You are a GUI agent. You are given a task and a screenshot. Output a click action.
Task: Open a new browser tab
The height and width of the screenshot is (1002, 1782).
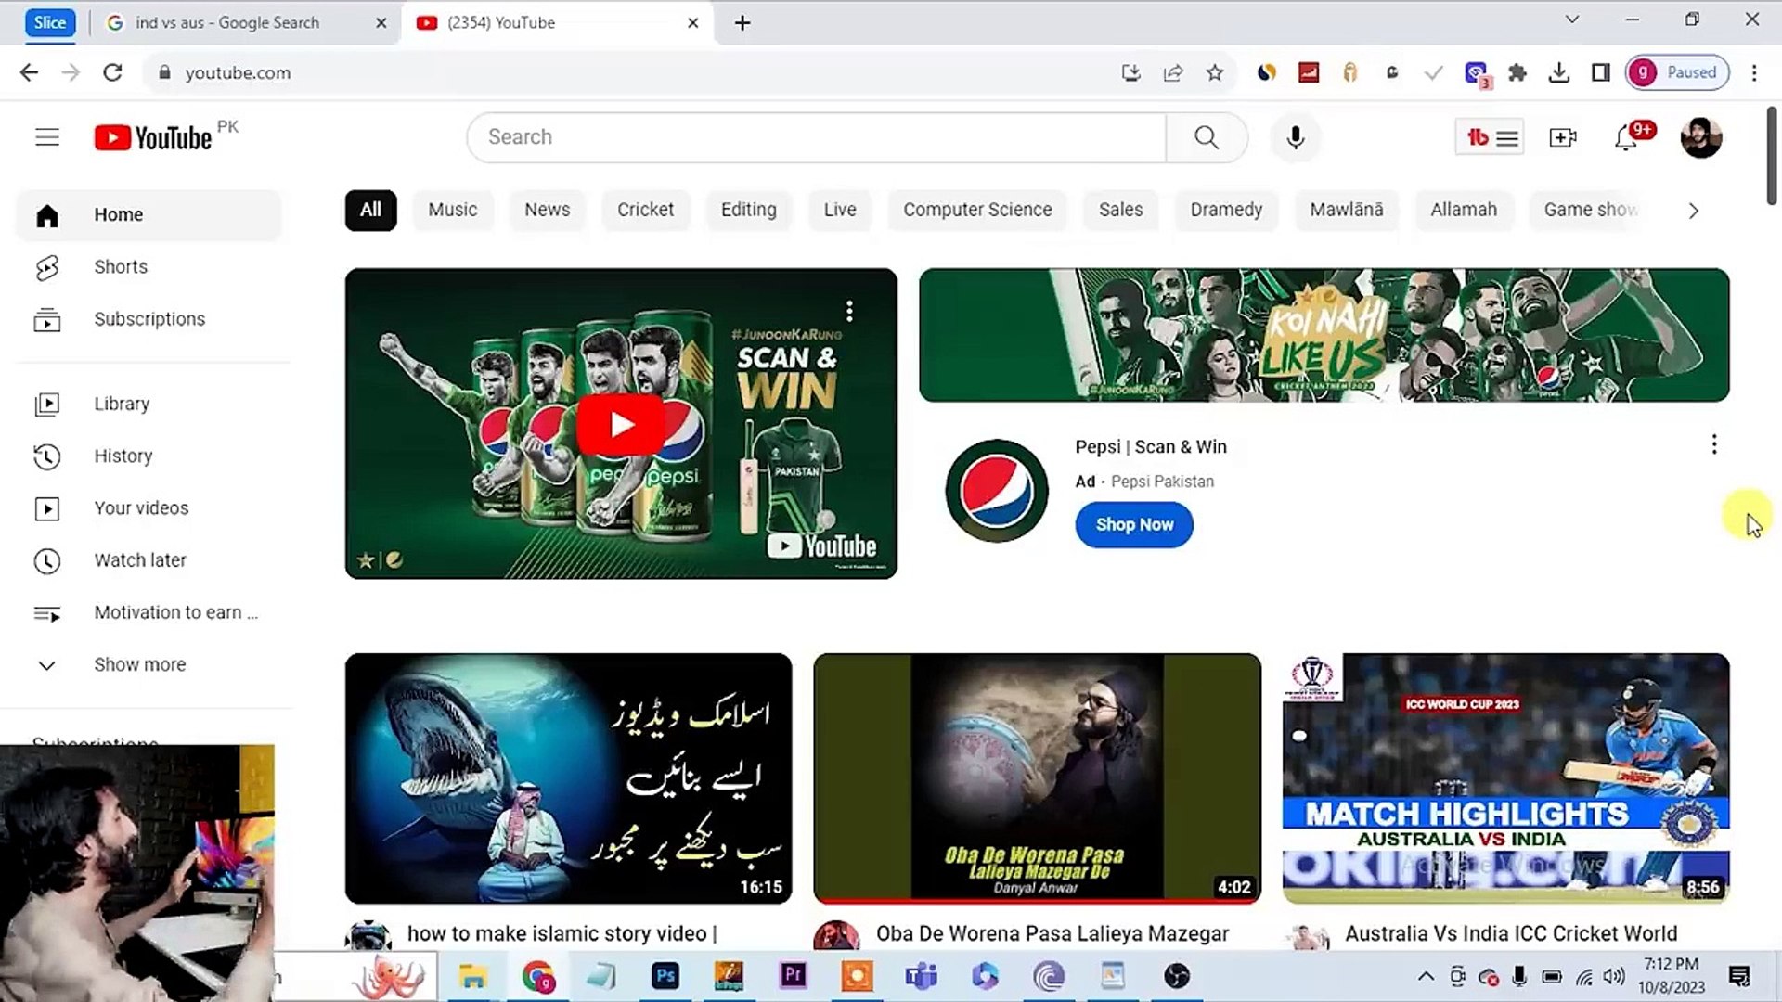(742, 22)
